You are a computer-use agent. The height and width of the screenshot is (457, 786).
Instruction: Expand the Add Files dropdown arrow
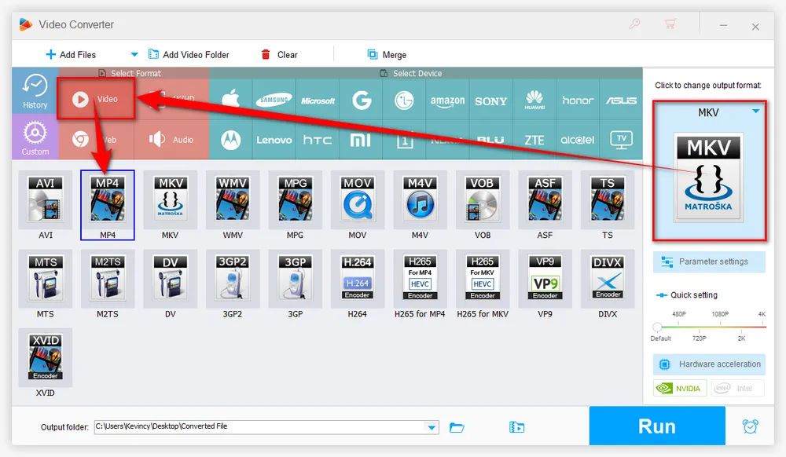pos(134,54)
